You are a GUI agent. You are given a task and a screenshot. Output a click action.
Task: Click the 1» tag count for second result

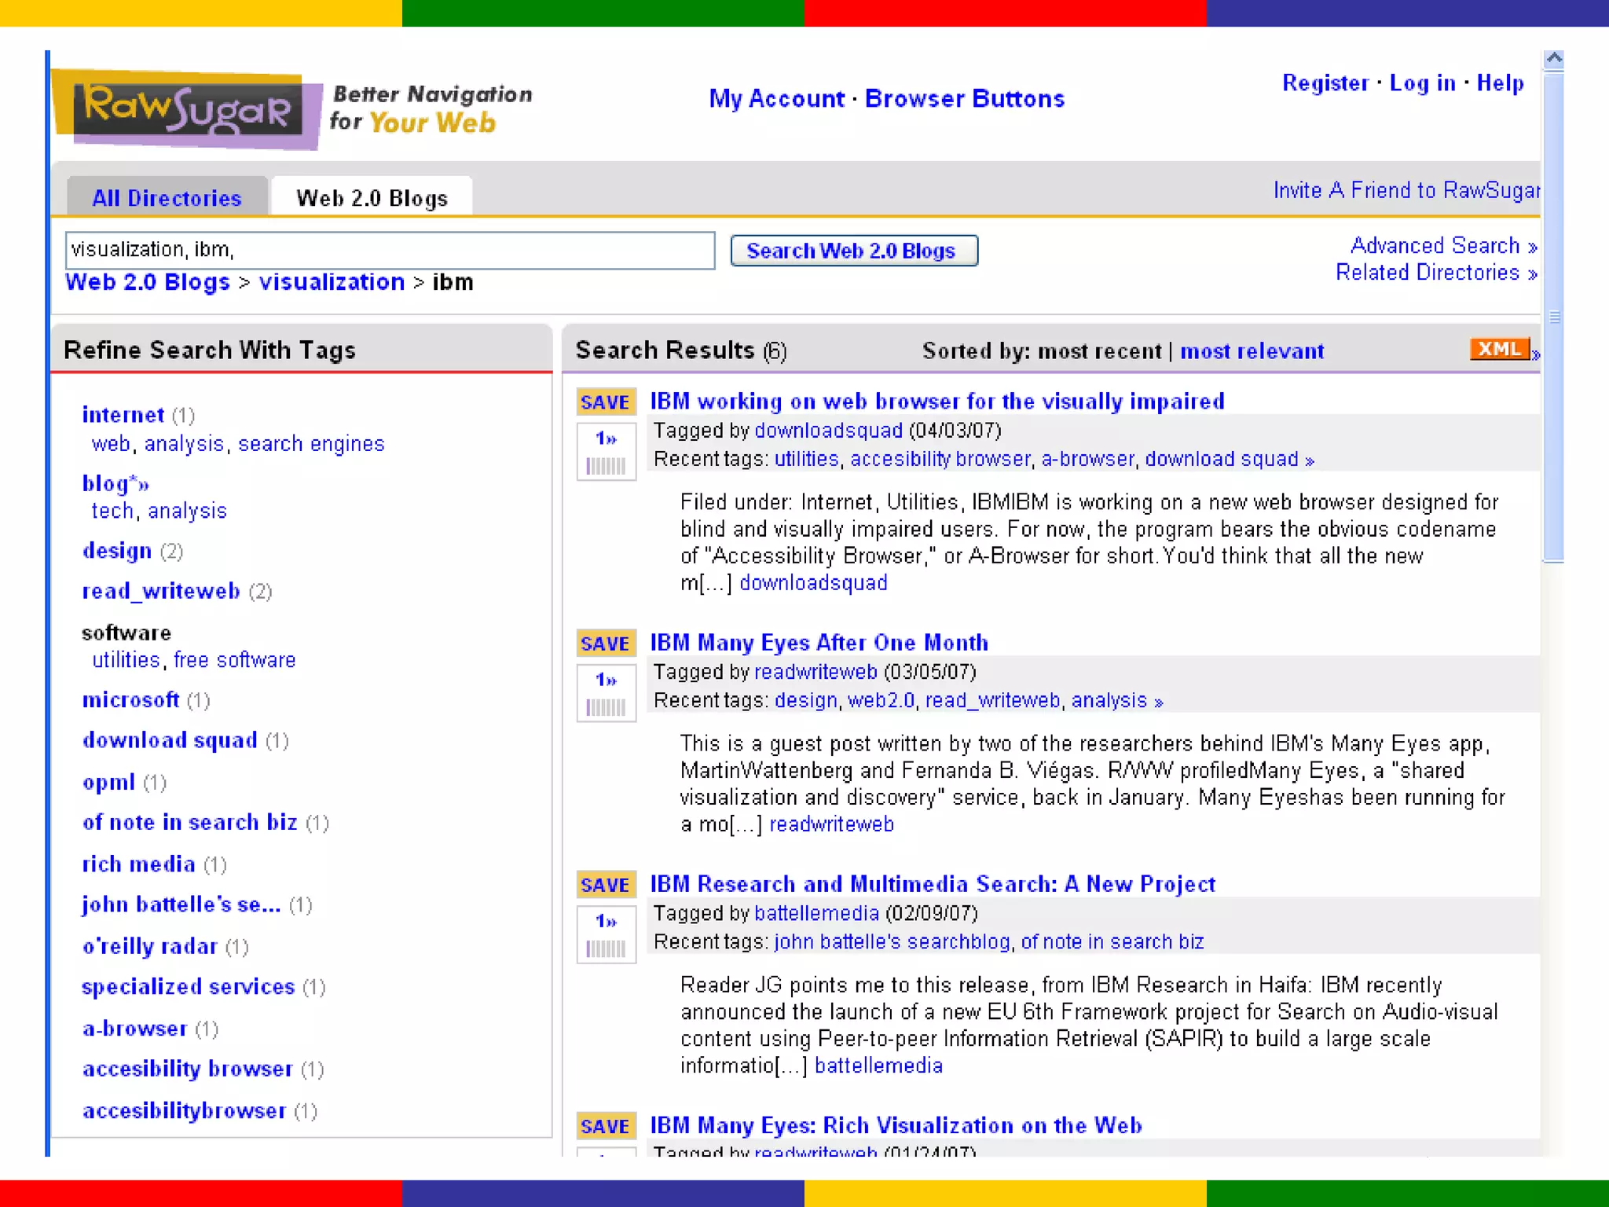tap(605, 680)
